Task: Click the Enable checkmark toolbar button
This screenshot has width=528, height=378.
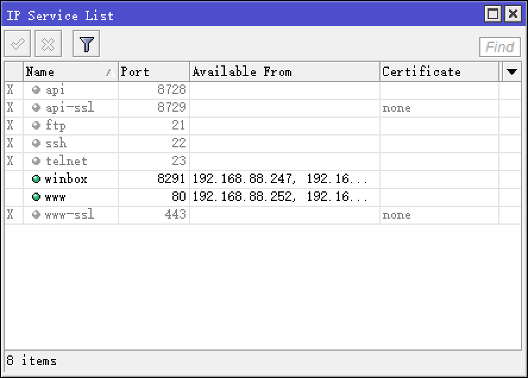Action: (x=17, y=45)
